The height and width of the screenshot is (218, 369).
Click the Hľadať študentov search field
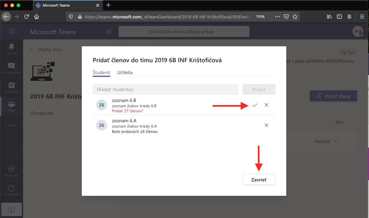click(165, 89)
